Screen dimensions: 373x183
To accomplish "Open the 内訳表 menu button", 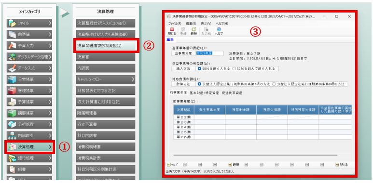I will [106, 68].
